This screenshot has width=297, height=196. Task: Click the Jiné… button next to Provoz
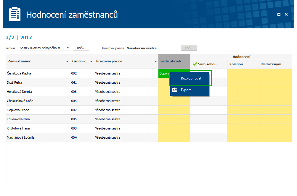pos(81,48)
